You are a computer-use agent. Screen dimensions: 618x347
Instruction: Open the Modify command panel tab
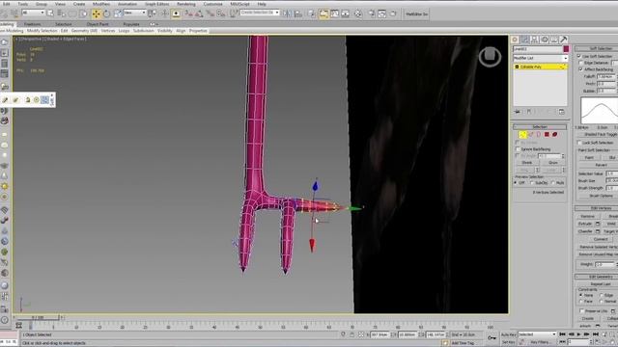(x=524, y=40)
